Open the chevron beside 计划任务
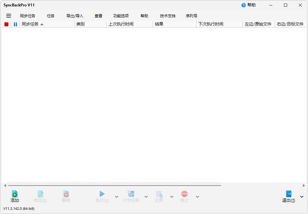The height and width of the screenshot is (214, 308). (146, 197)
